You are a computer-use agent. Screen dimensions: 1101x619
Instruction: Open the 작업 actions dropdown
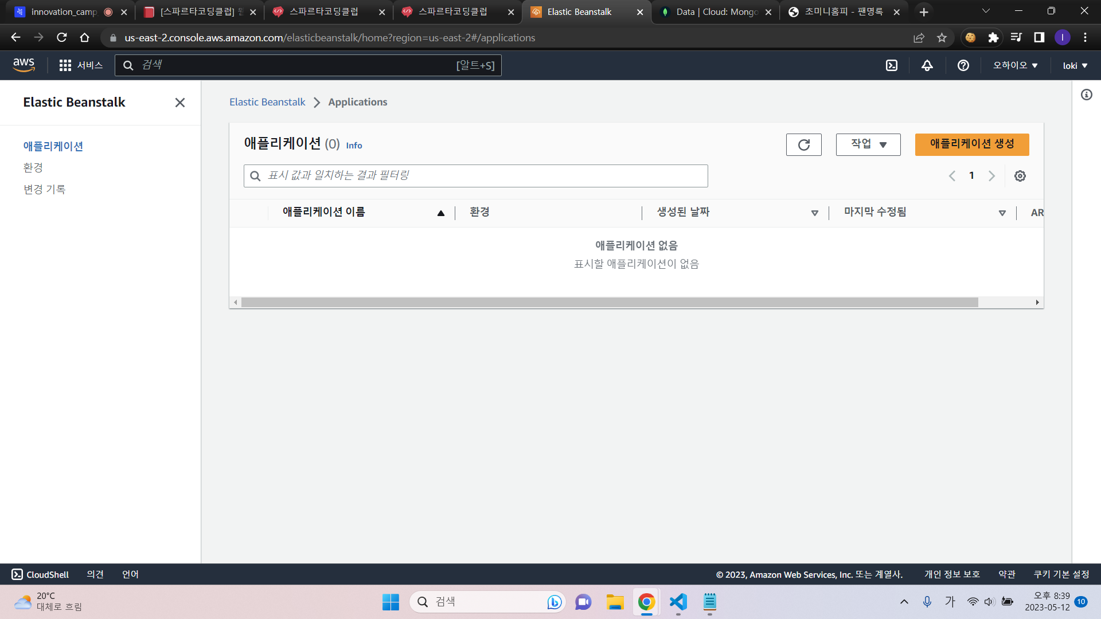point(868,144)
